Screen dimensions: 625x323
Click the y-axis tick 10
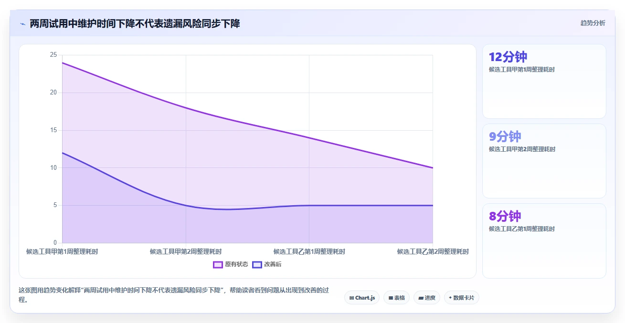click(53, 167)
